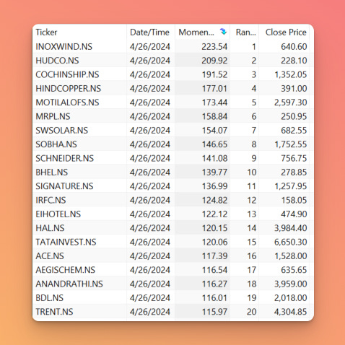Screen dimensions: 345x345
Task: Click the Momentum column header label
Action: click(196, 32)
